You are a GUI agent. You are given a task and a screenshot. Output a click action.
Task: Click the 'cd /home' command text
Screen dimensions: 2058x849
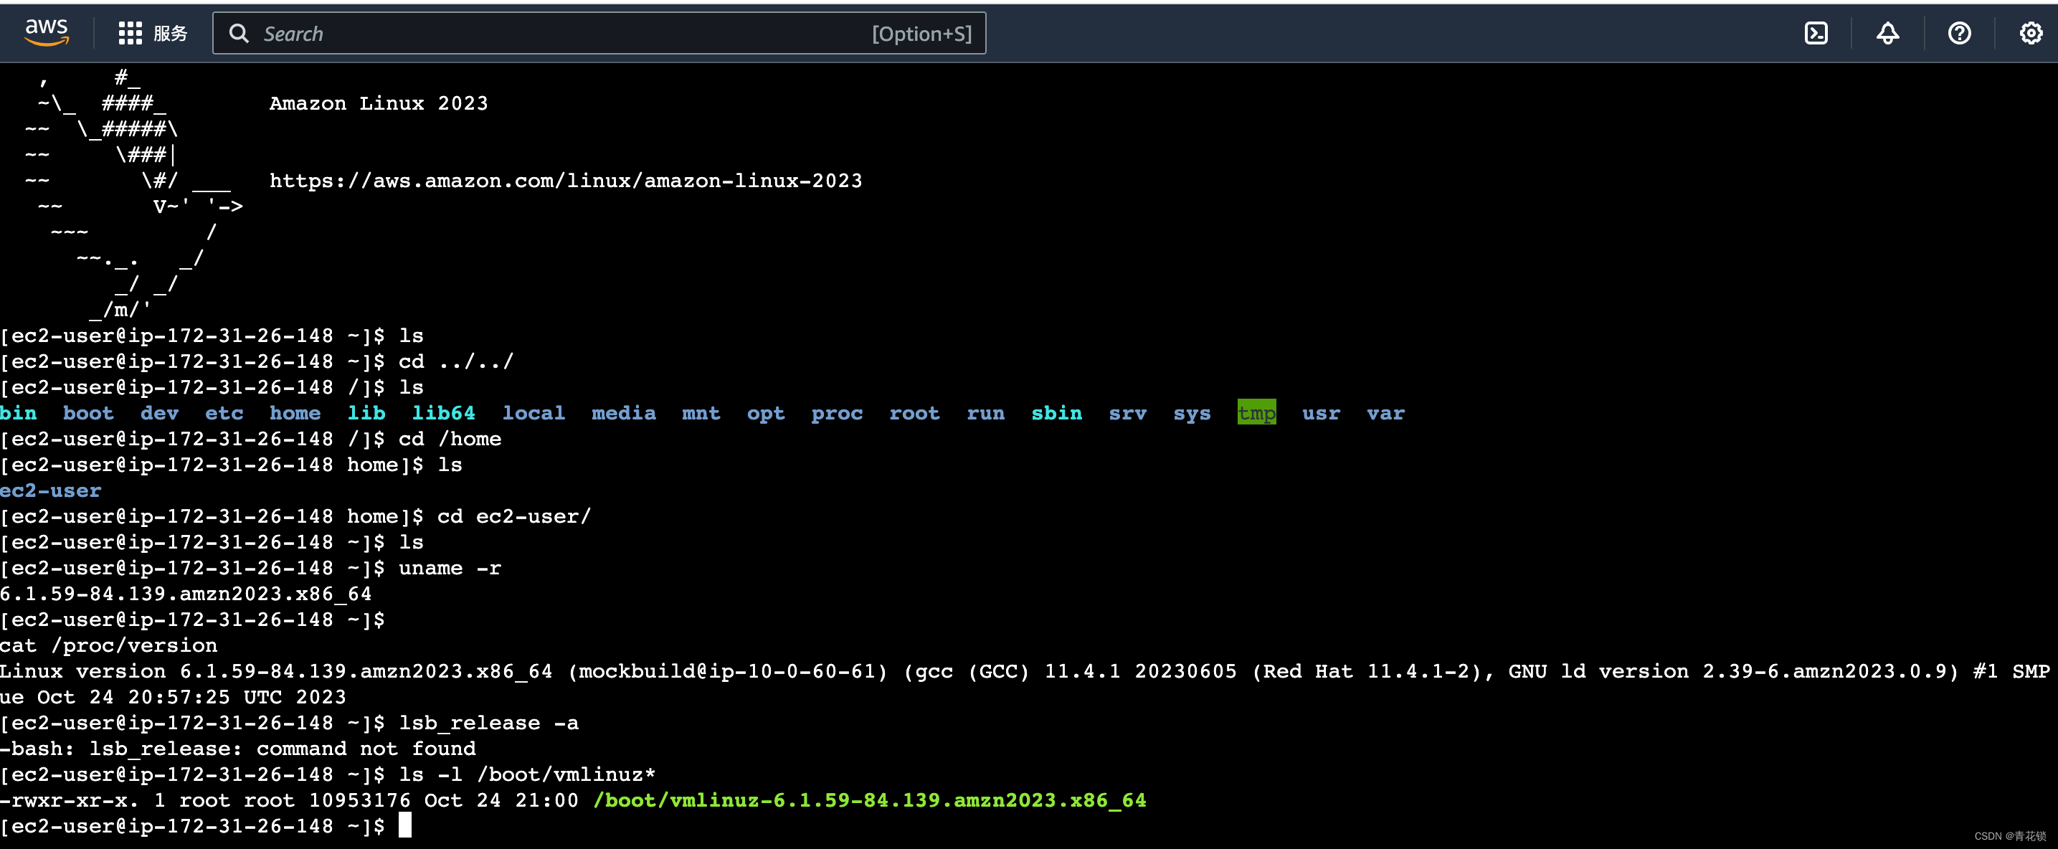click(450, 438)
